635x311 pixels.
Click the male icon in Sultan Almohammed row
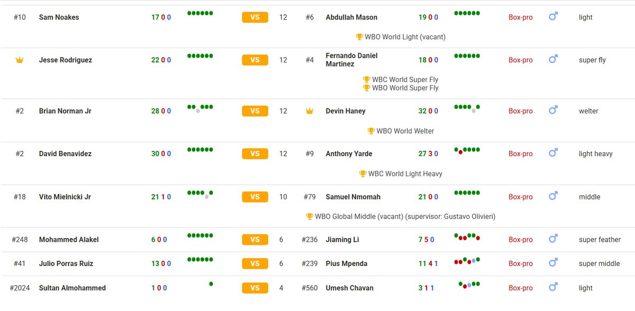coord(553,288)
